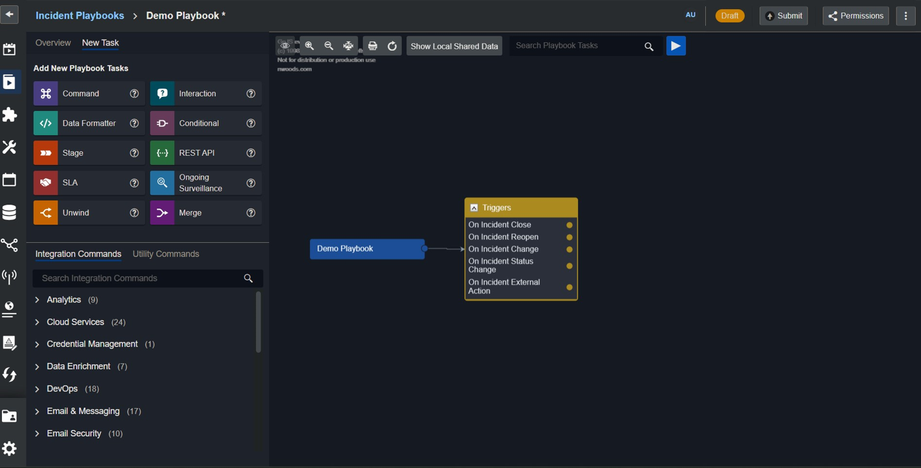Open the playbooks sidebar icon

[x=9, y=82]
